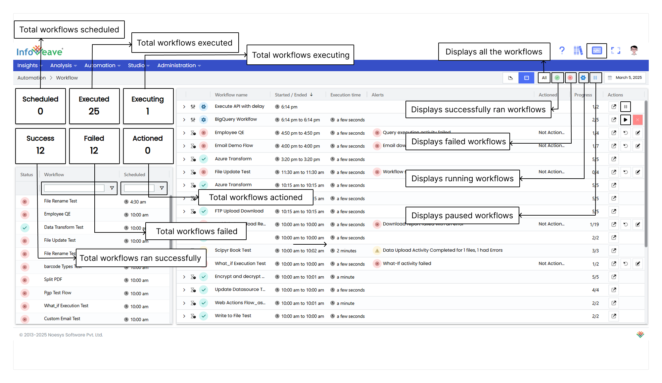The width and height of the screenshot is (662, 383).
Task: Click the Scheduled column filter funnel icon
Action: [162, 188]
